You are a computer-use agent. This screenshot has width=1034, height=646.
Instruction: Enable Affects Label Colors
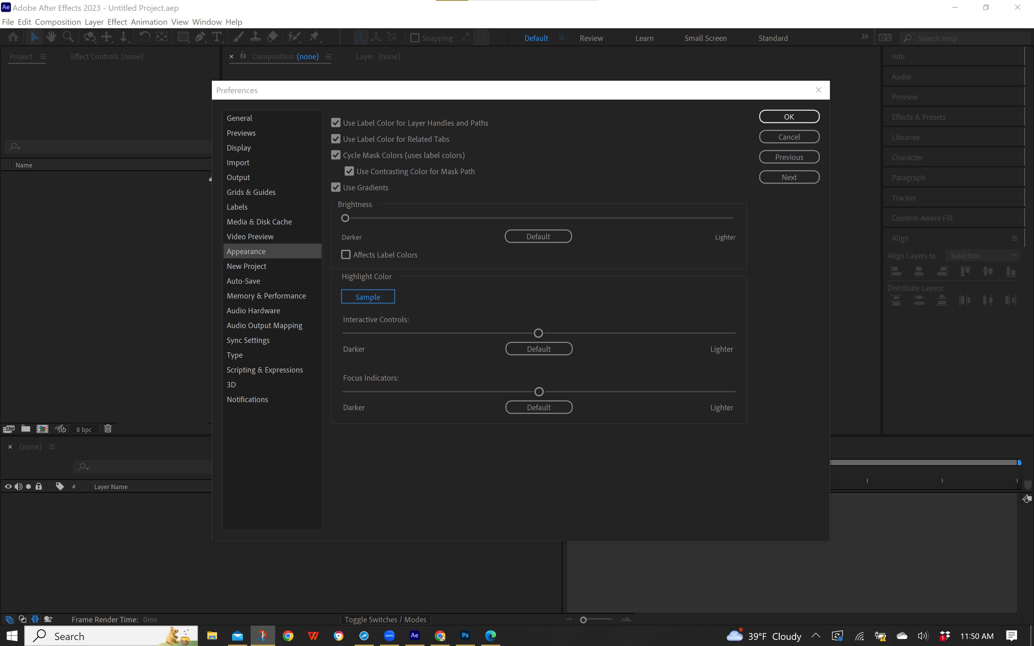[x=346, y=254]
